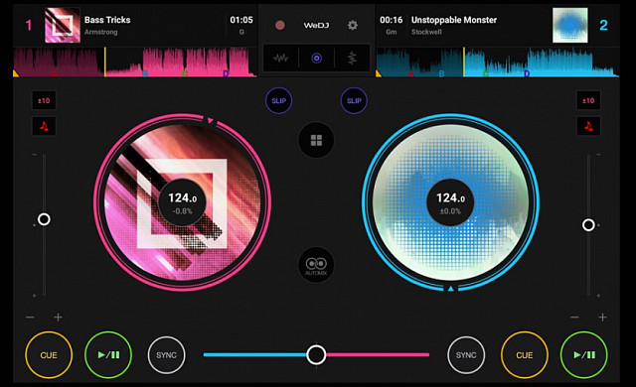This screenshot has height=387, width=636.
Task: Enable AUTOMIX mode
Action: tap(316, 265)
